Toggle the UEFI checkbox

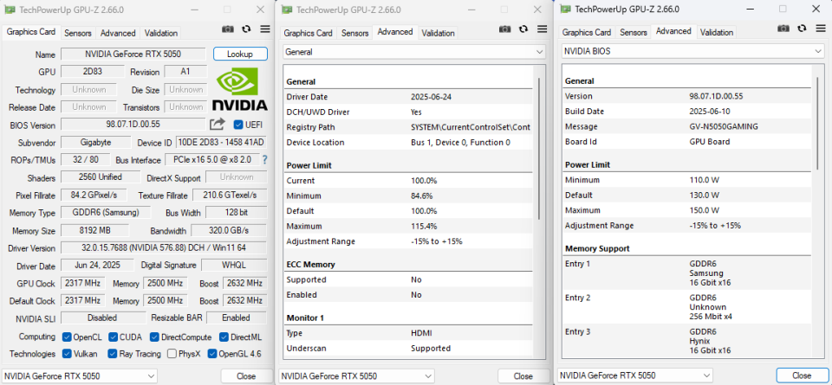(238, 125)
